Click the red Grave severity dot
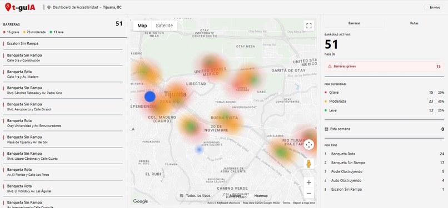The image size is (448, 208). [326, 93]
